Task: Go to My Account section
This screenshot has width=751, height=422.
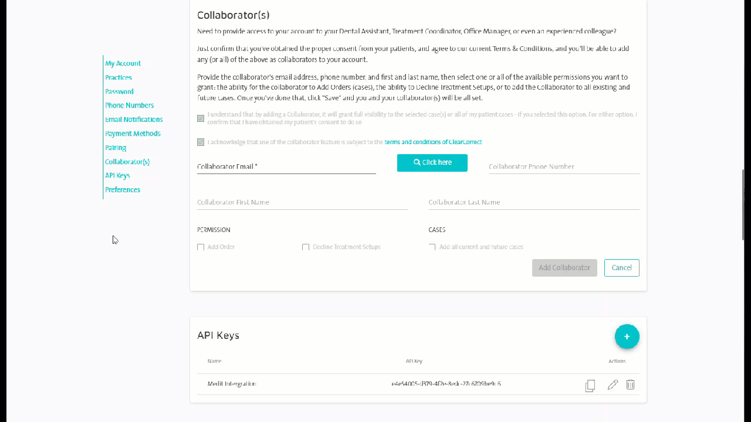Action: [123, 63]
